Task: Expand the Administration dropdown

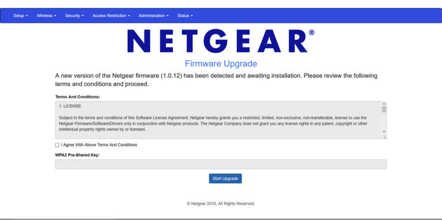Action: pyautogui.click(x=154, y=16)
